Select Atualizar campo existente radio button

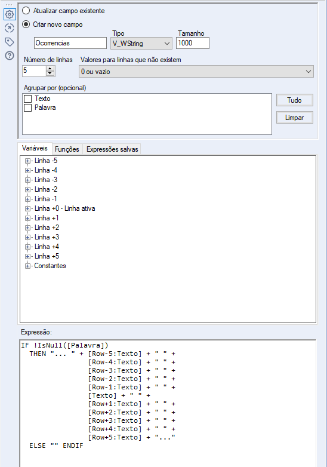26,11
